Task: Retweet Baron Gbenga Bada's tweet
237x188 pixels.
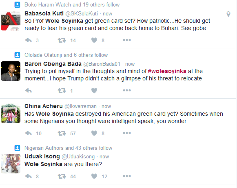Action: (x=62, y=91)
